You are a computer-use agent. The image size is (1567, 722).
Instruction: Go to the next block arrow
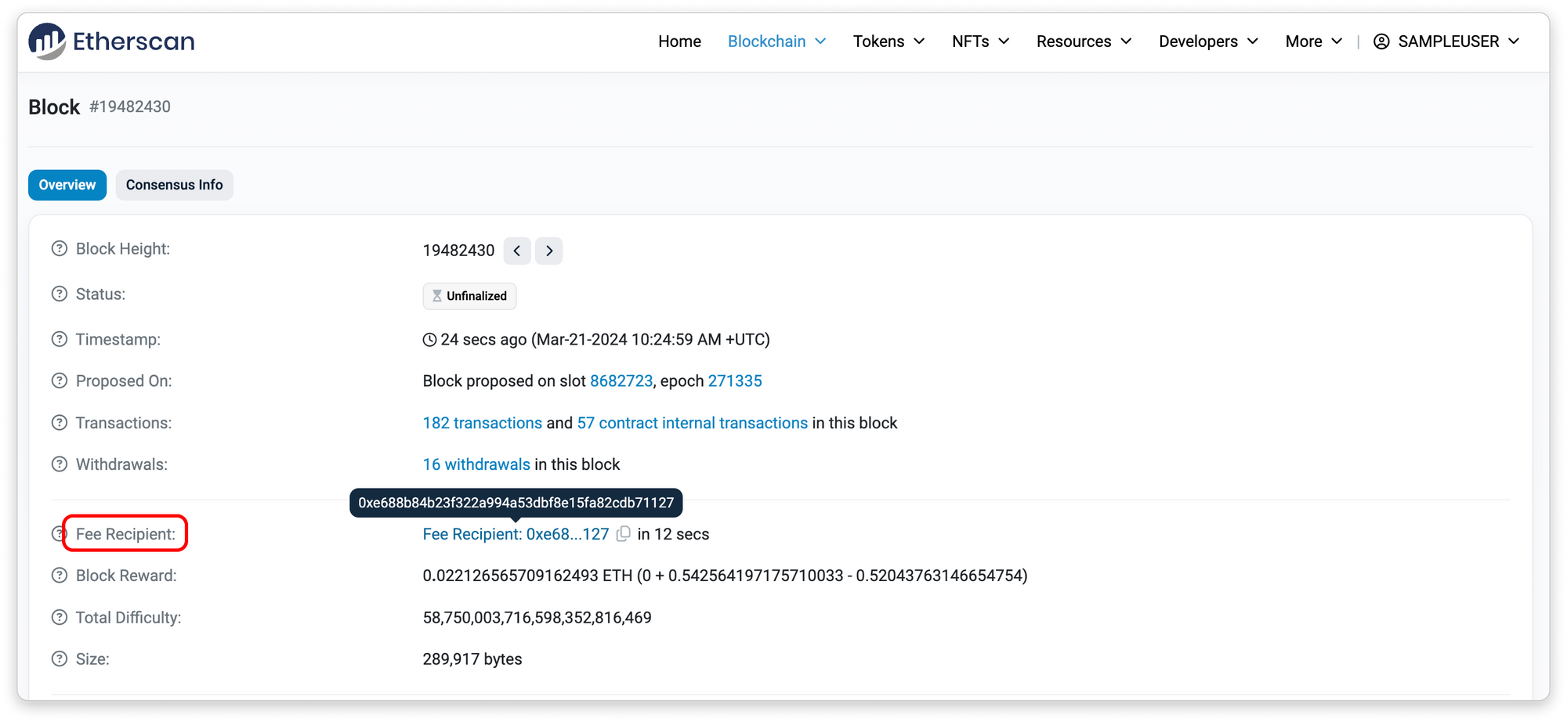tap(549, 251)
